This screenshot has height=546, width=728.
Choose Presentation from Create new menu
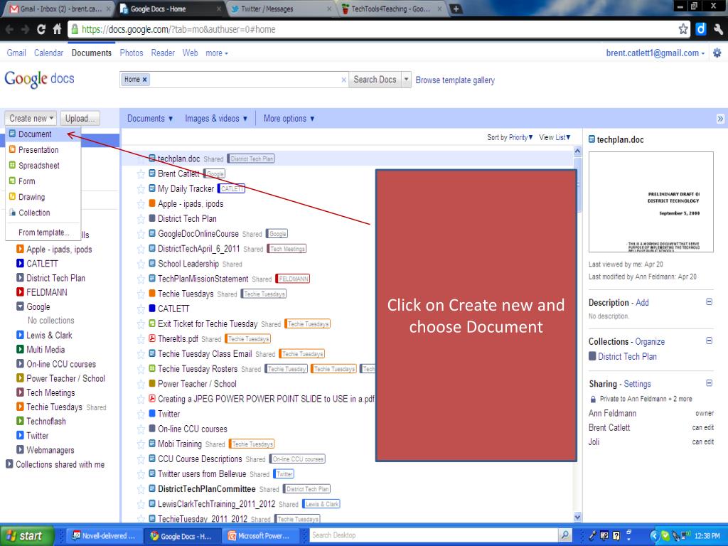[x=43, y=150]
